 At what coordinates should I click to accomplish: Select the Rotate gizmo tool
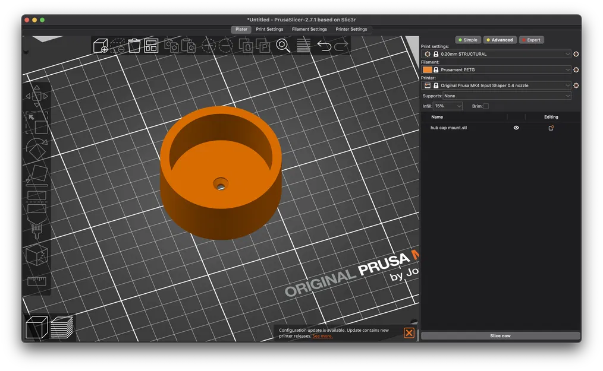(x=36, y=148)
